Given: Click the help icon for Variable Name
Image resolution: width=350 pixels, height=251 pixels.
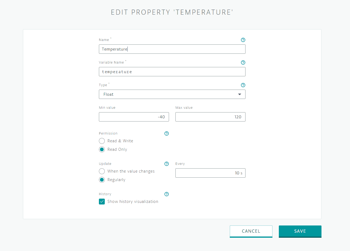Looking at the screenshot, I should pos(243,62).
